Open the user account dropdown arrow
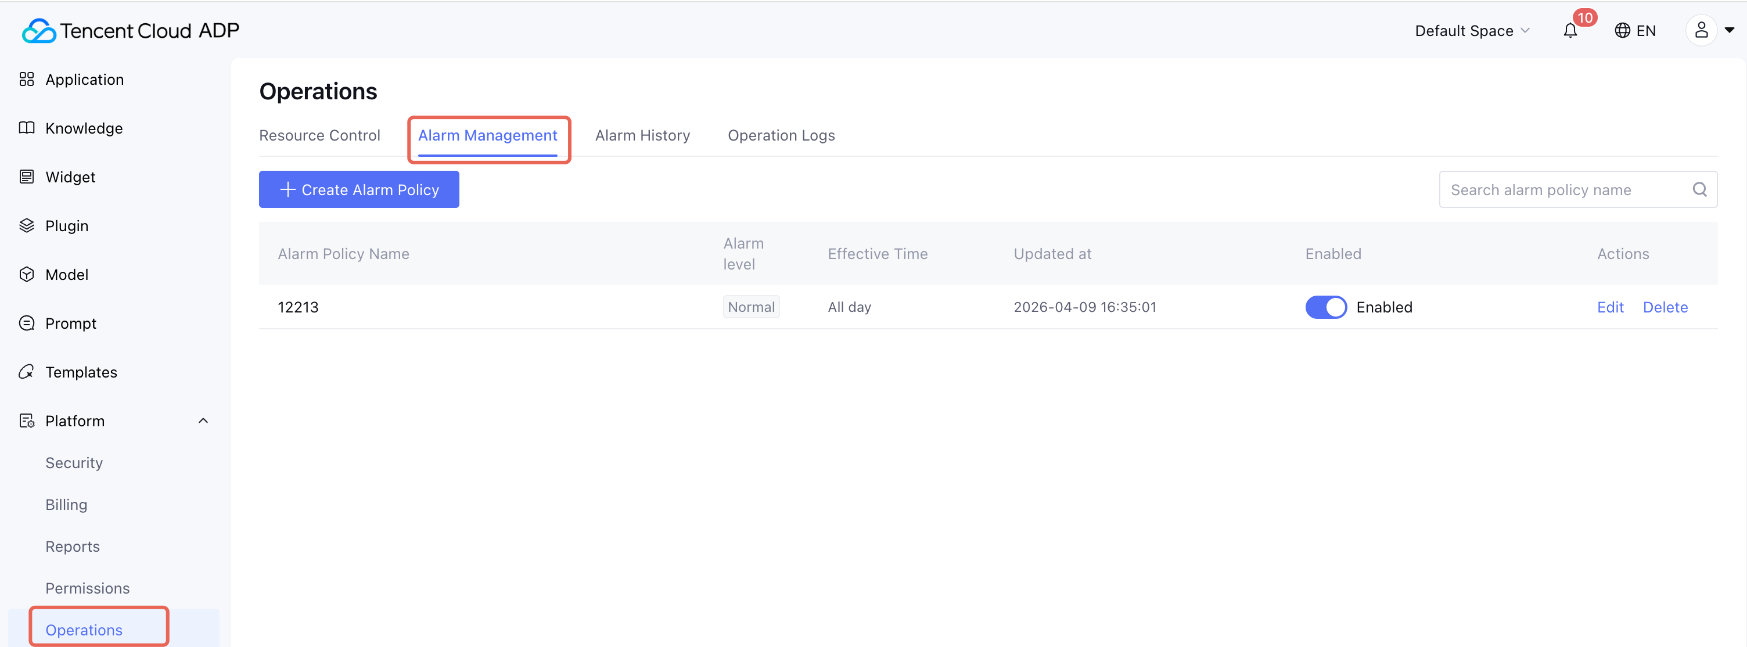The image size is (1747, 647). (x=1728, y=31)
